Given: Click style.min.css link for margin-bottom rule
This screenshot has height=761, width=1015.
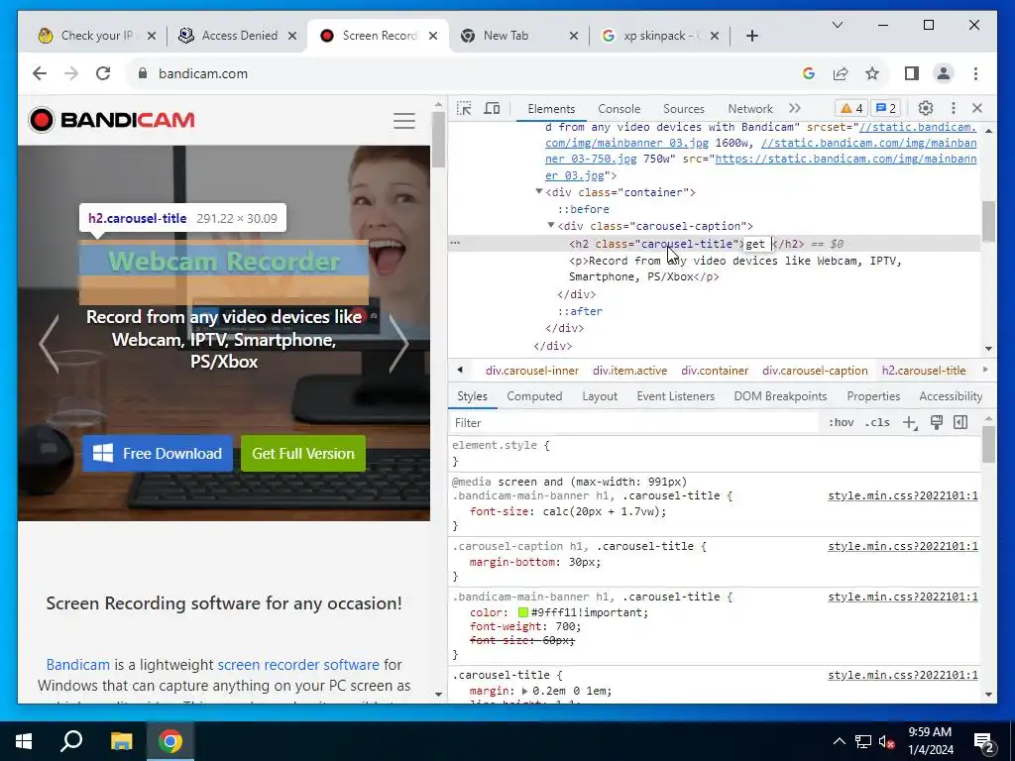Looking at the screenshot, I should tap(902, 546).
